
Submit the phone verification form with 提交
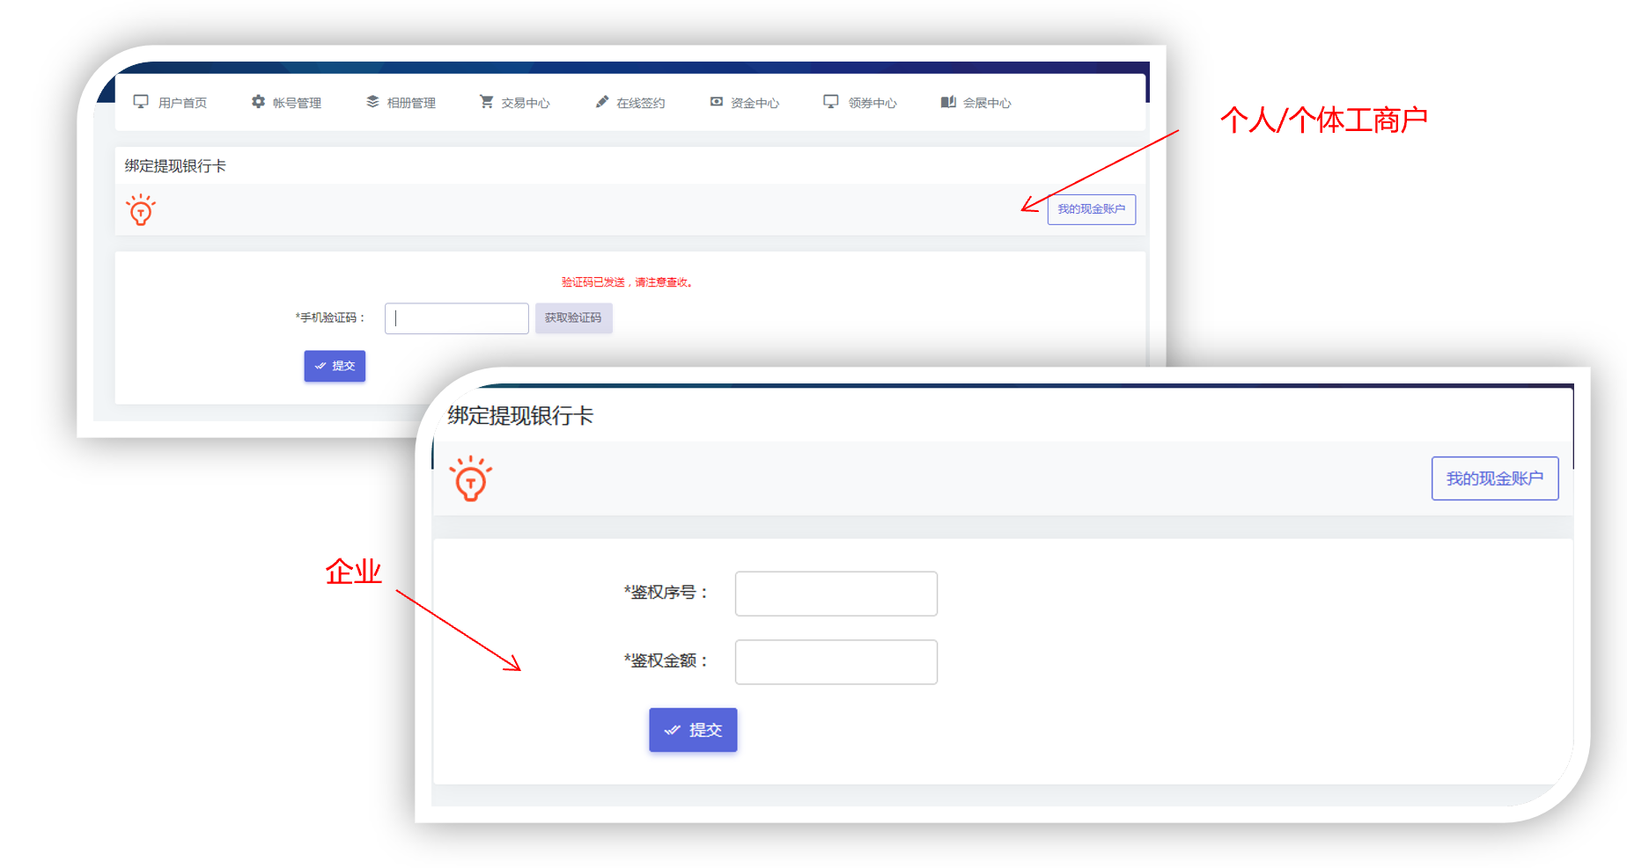[335, 366]
